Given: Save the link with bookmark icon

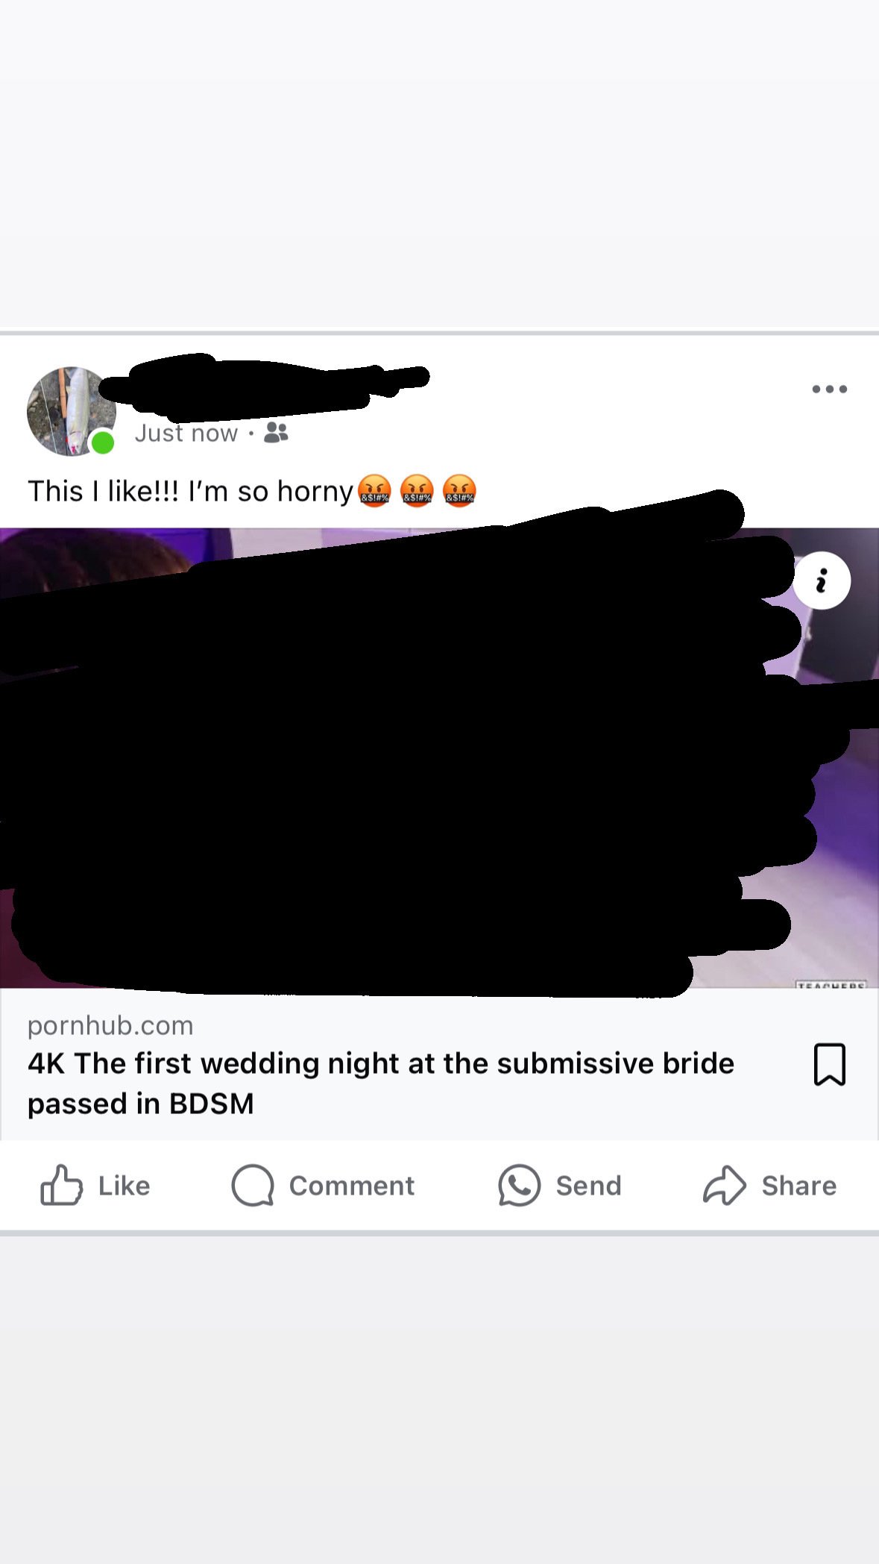Looking at the screenshot, I should tap(829, 1064).
